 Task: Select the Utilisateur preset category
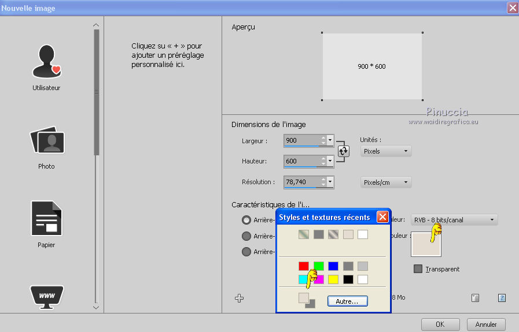46,68
